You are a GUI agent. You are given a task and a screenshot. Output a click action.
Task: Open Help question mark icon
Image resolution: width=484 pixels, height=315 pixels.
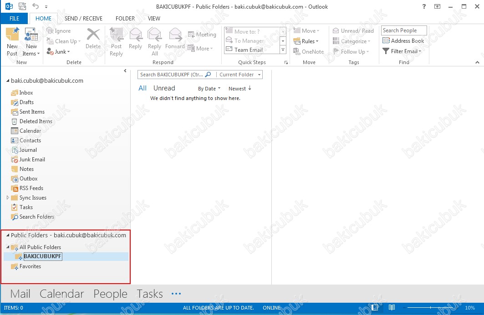point(424,6)
